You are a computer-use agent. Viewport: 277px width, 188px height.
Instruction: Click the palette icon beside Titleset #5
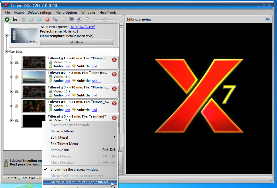coord(17,120)
